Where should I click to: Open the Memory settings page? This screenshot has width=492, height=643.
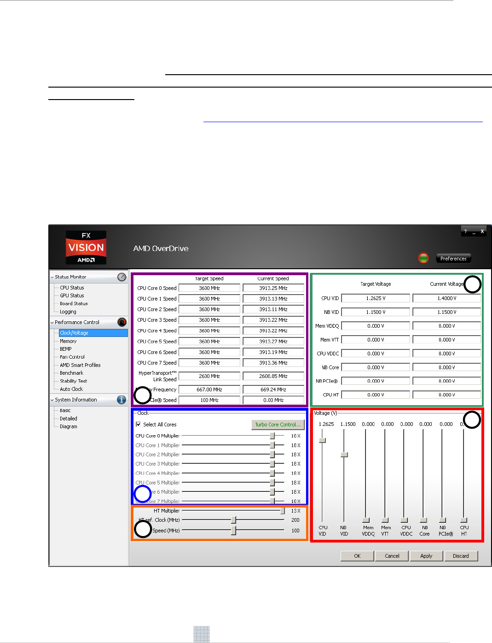[68, 341]
